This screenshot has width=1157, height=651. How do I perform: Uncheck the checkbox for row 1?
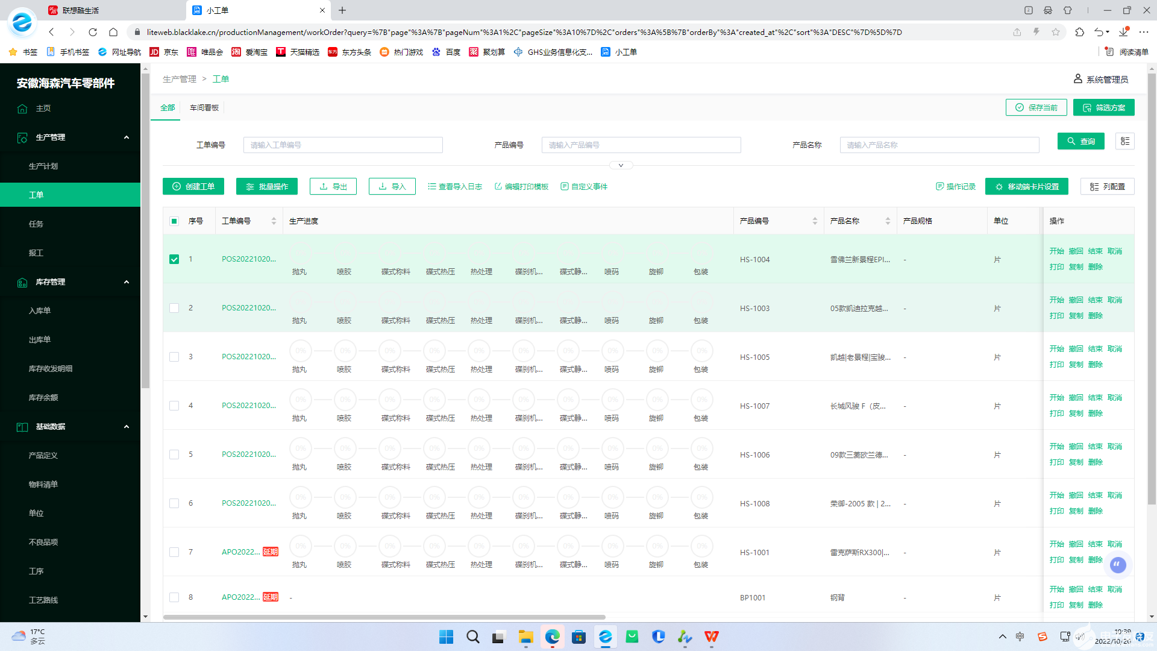pyautogui.click(x=174, y=259)
